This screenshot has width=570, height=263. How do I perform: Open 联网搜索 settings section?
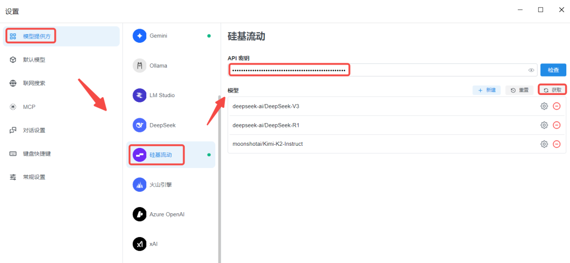(x=61, y=83)
